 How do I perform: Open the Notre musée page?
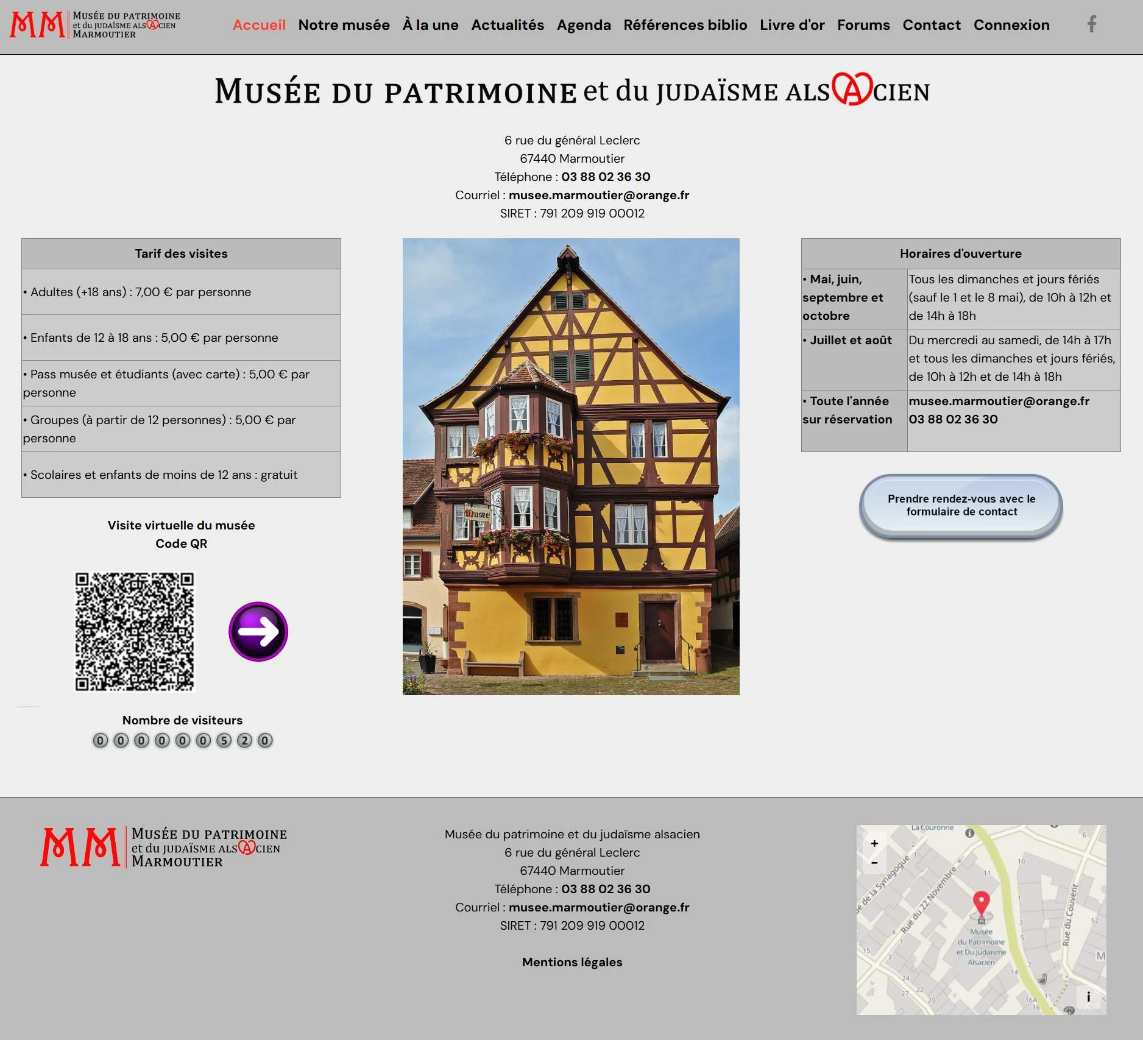[343, 25]
